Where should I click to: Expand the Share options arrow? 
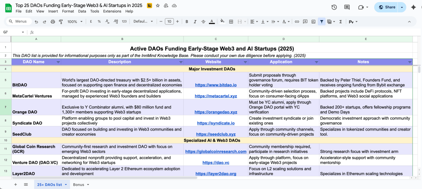tap(402, 7)
